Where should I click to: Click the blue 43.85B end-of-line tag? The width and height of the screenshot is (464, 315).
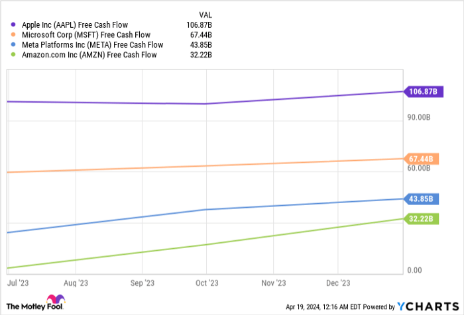click(x=422, y=199)
